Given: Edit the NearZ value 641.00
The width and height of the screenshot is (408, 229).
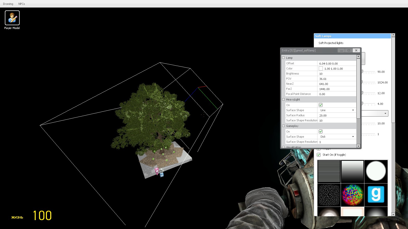Looking at the screenshot, I should point(337,84).
